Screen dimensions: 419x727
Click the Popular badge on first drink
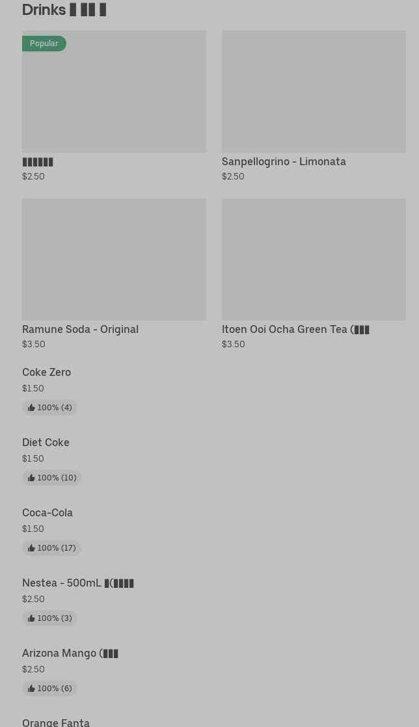[44, 44]
